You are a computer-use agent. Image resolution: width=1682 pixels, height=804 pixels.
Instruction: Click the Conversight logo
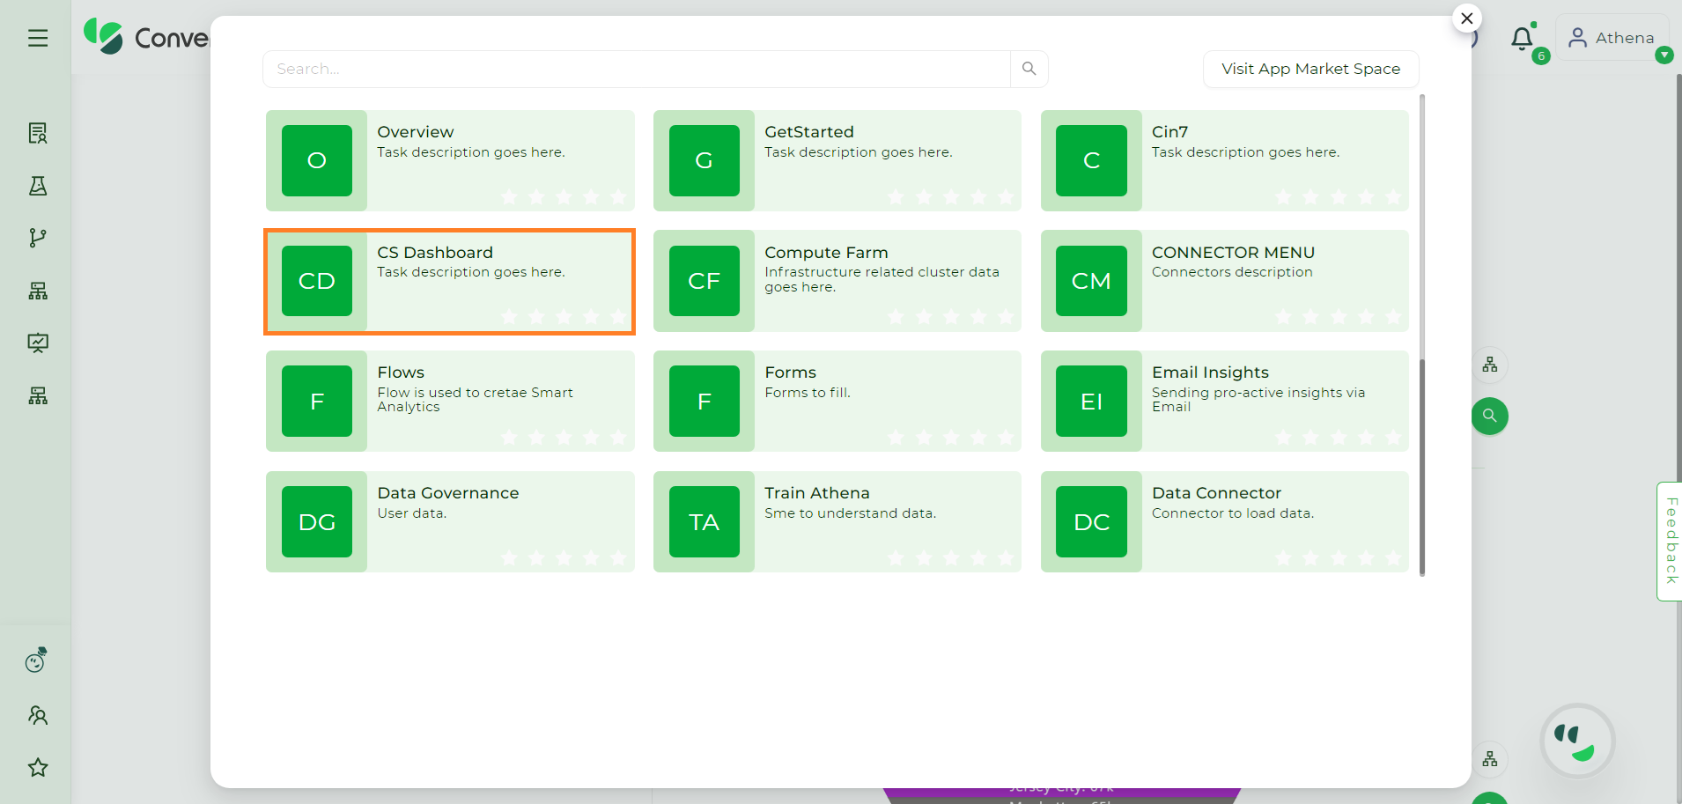pyautogui.click(x=145, y=37)
